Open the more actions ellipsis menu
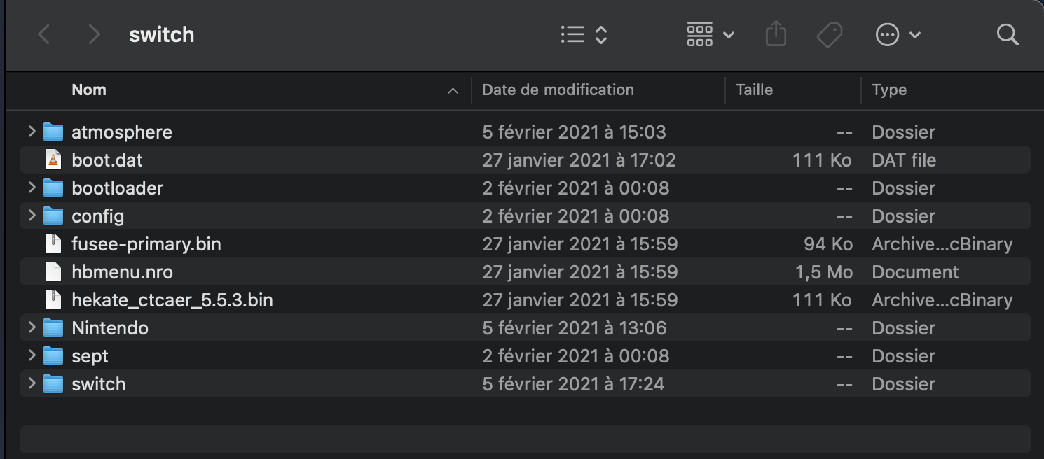This screenshot has width=1044, height=459. tap(898, 34)
